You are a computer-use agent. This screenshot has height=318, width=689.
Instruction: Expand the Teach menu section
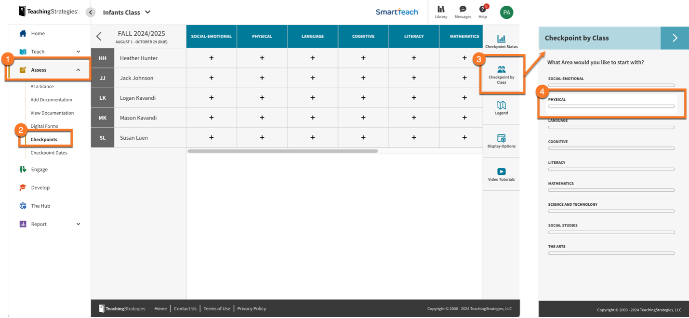pyautogui.click(x=78, y=52)
